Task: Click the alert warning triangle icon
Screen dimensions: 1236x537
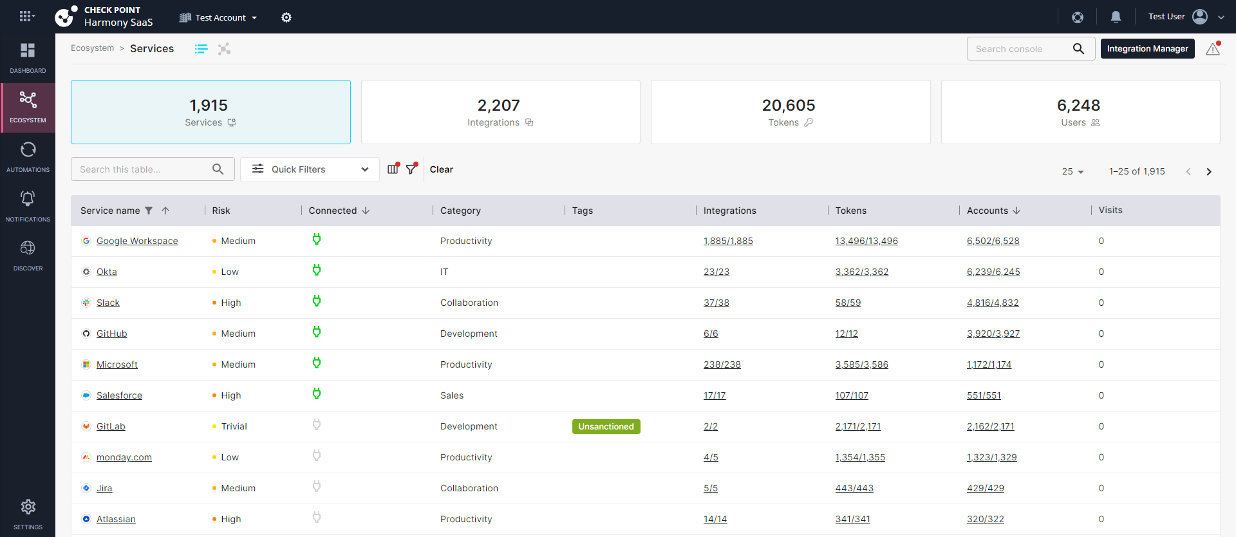Action: click(x=1213, y=49)
